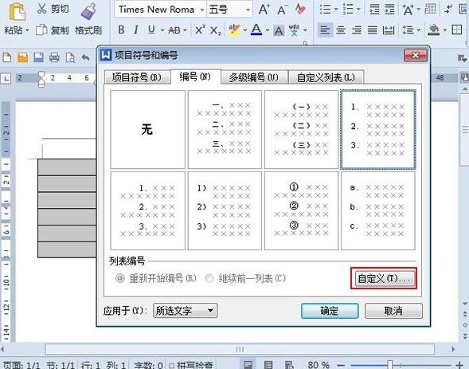Expand the font name dropdown
The image size is (469, 369).
[202, 10]
